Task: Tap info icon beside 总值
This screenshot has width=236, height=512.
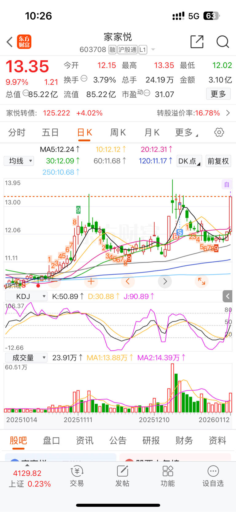Action: [x=26, y=93]
